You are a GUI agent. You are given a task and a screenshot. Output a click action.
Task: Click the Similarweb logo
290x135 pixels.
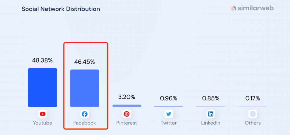252,8
